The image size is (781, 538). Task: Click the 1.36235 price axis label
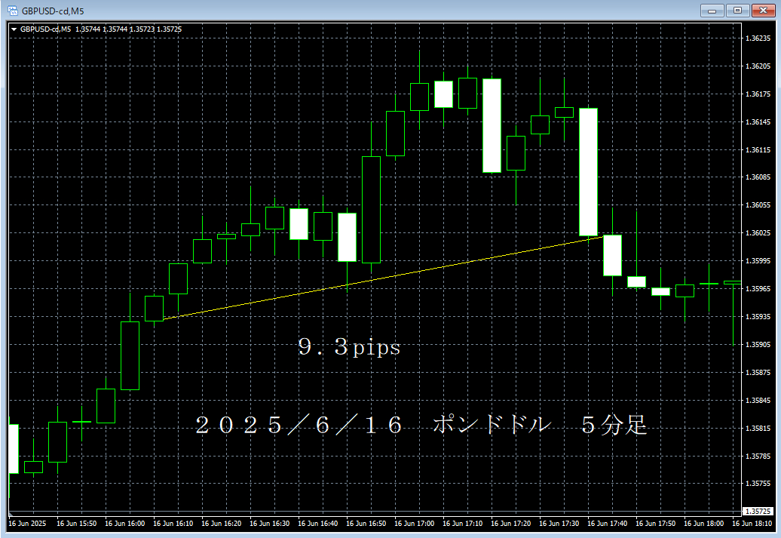click(x=759, y=38)
